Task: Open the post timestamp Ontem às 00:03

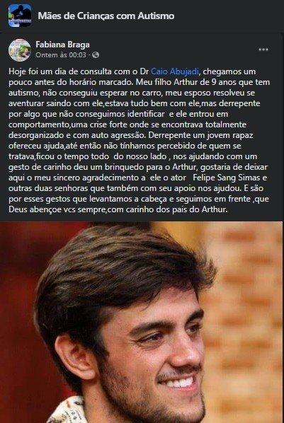Action: tap(61, 55)
